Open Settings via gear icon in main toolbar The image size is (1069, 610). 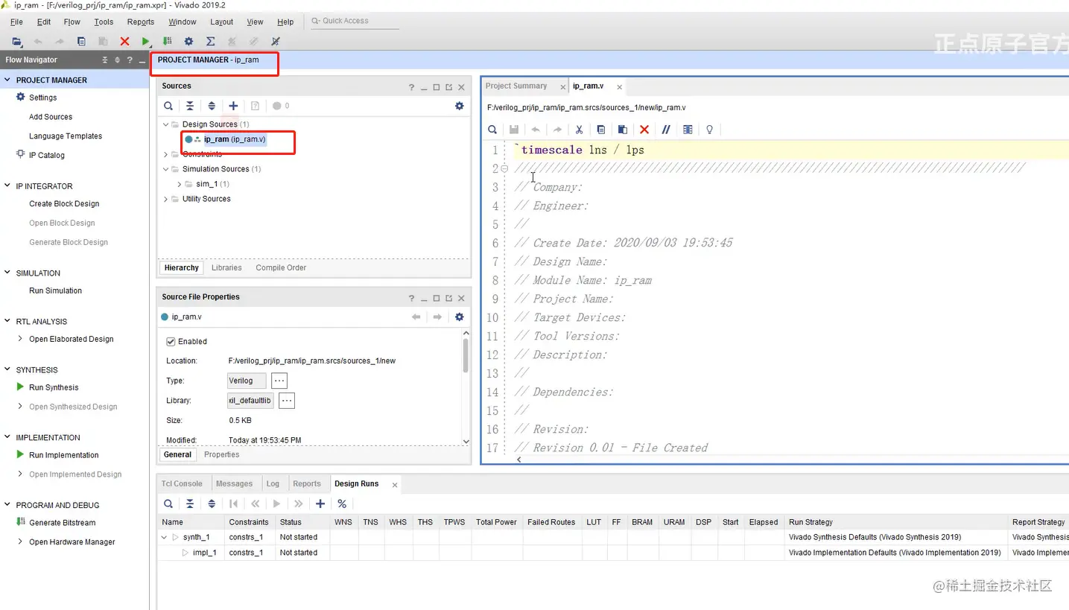(x=188, y=42)
